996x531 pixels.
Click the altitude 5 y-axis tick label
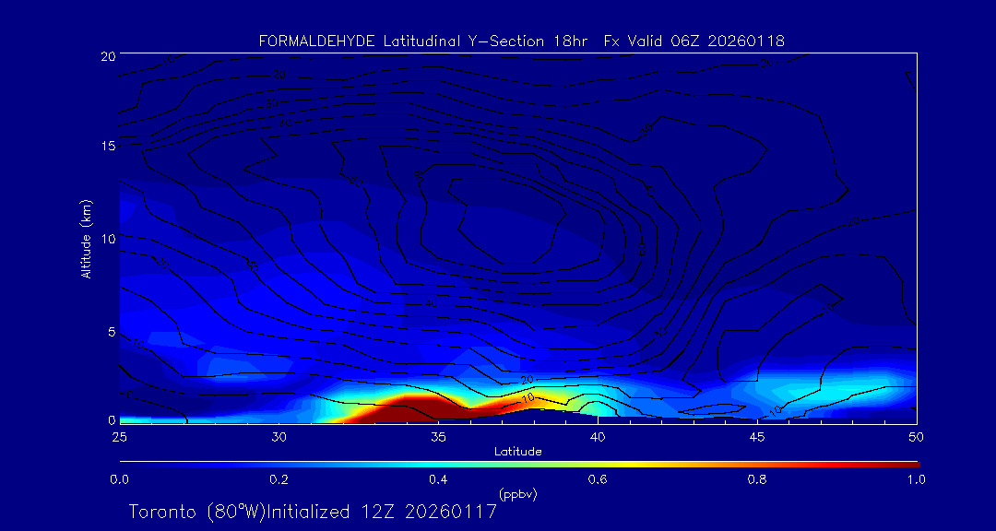click(x=110, y=331)
